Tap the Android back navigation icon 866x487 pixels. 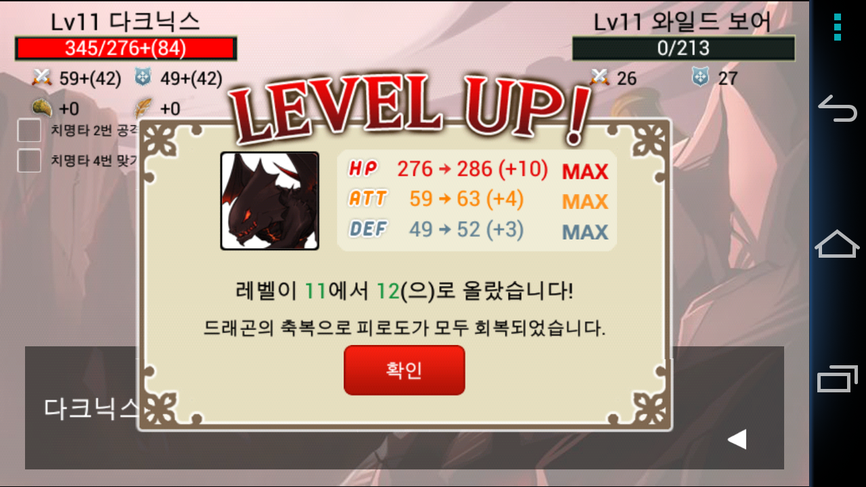point(838,108)
